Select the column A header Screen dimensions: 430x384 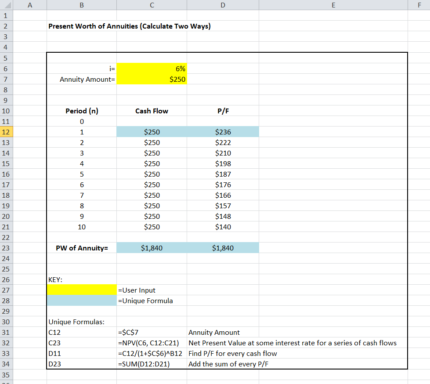pyautogui.click(x=30, y=5)
